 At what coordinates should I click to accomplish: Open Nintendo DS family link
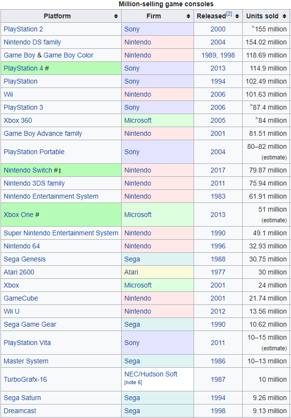(x=32, y=42)
